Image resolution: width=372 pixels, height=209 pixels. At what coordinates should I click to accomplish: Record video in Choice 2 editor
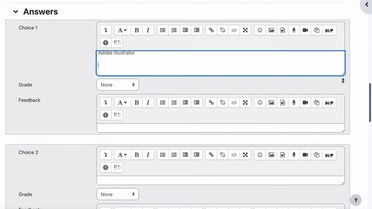[x=305, y=155]
